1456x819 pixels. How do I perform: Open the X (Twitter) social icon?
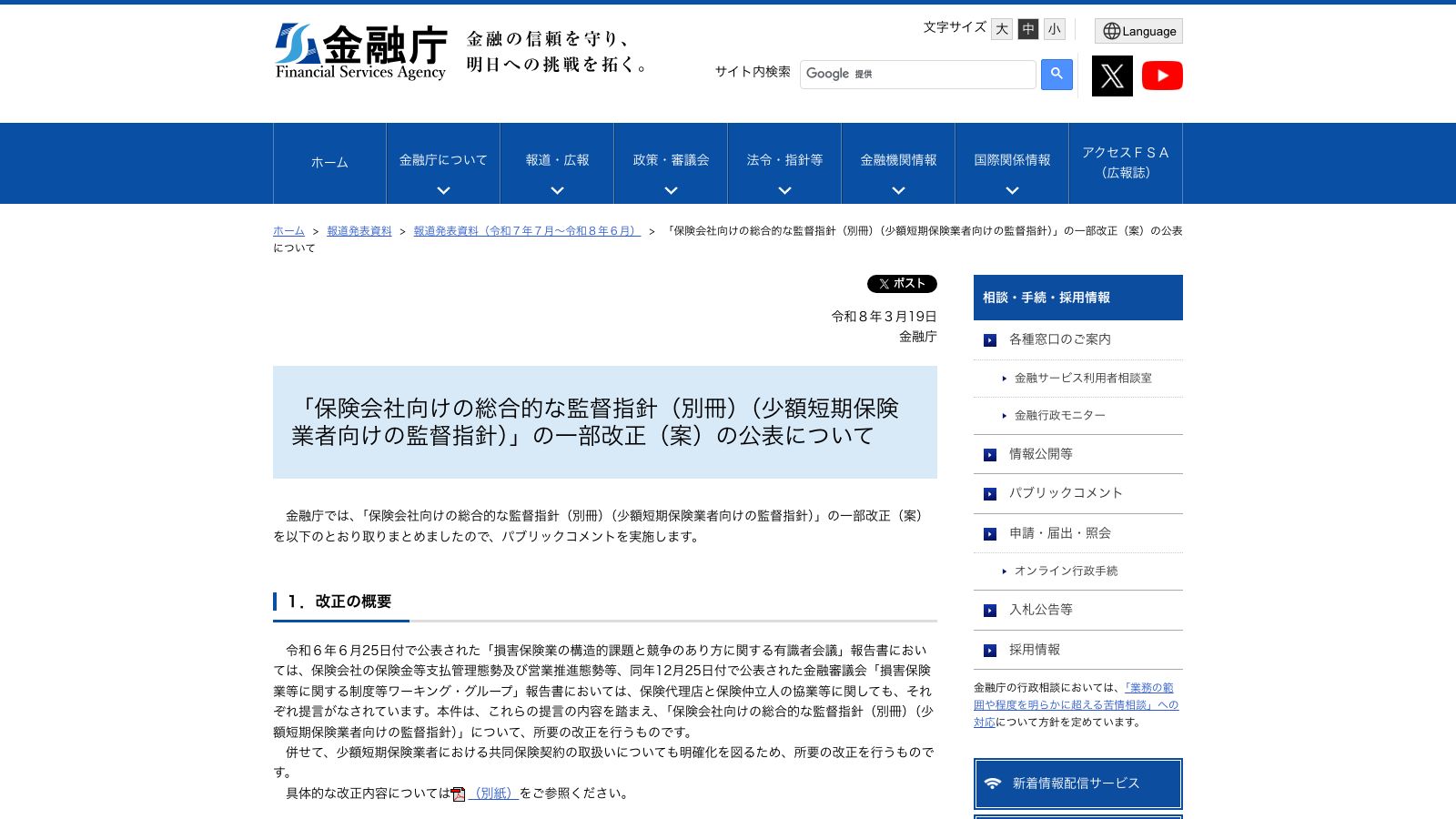[x=1112, y=76]
